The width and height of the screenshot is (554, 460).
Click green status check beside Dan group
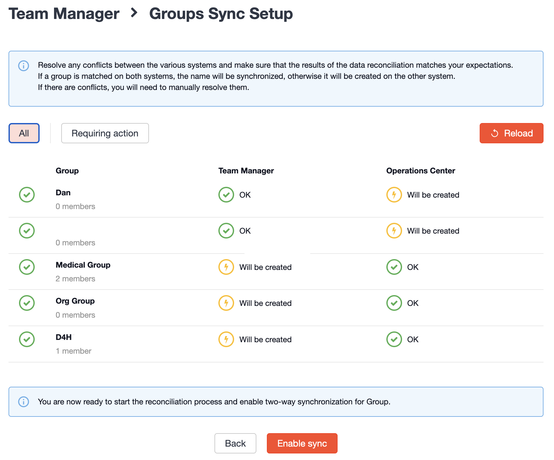click(27, 195)
